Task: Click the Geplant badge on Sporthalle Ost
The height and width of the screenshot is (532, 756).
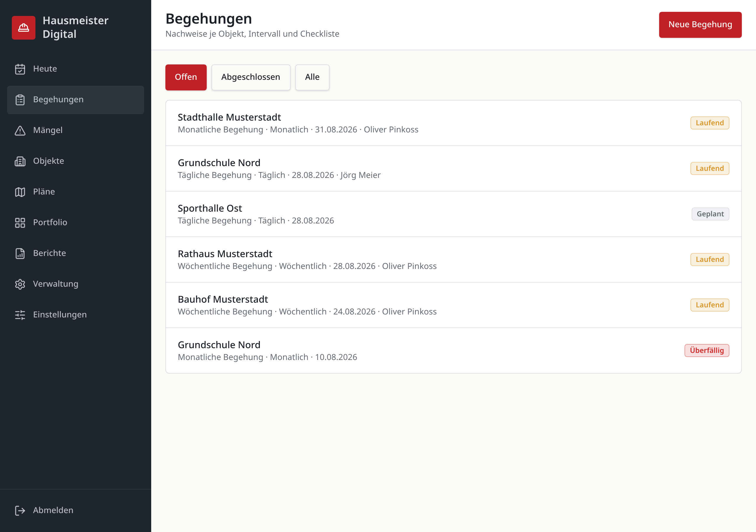Action: pos(710,214)
